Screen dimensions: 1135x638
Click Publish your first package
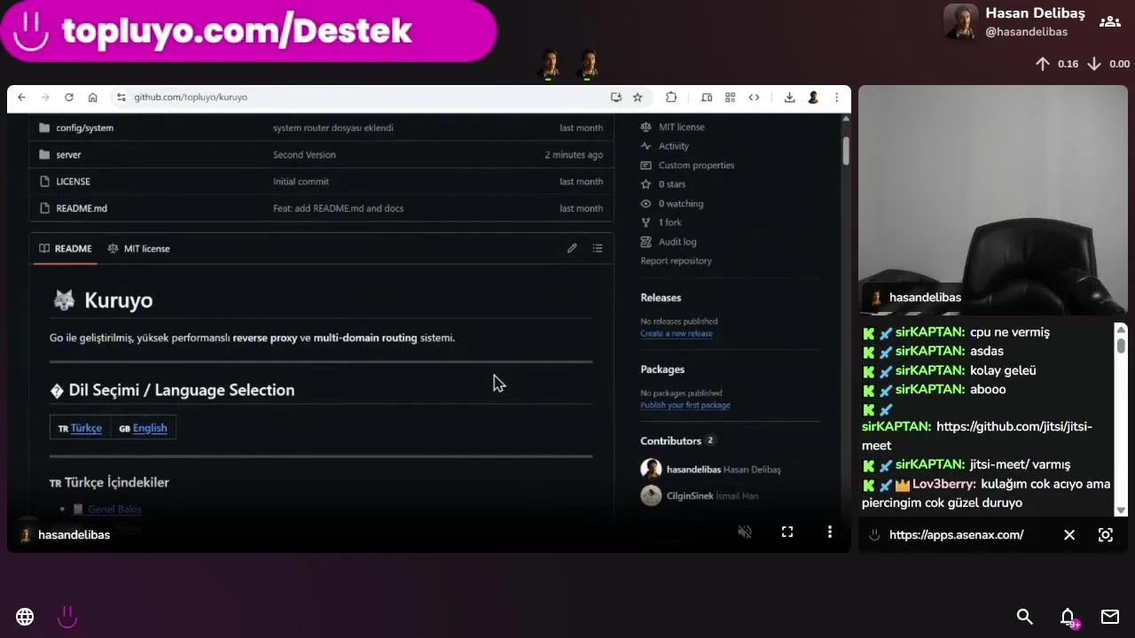pyautogui.click(x=685, y=405)
